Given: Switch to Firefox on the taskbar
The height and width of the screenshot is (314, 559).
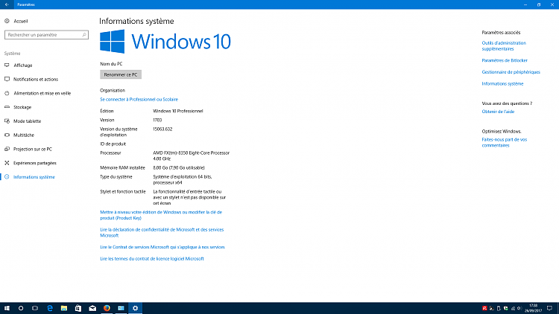Looking at the screenshot, I should [x=107, y=308].
